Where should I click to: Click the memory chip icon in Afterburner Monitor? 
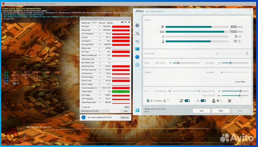pos(162,32)
